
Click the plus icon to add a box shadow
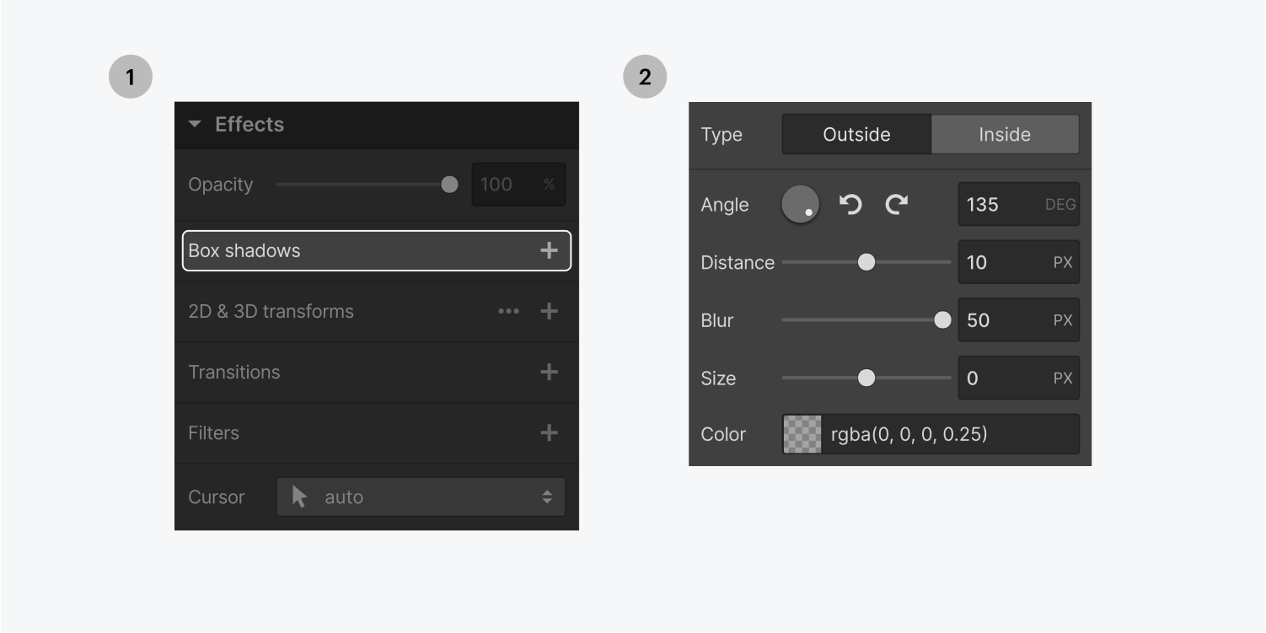549,250
